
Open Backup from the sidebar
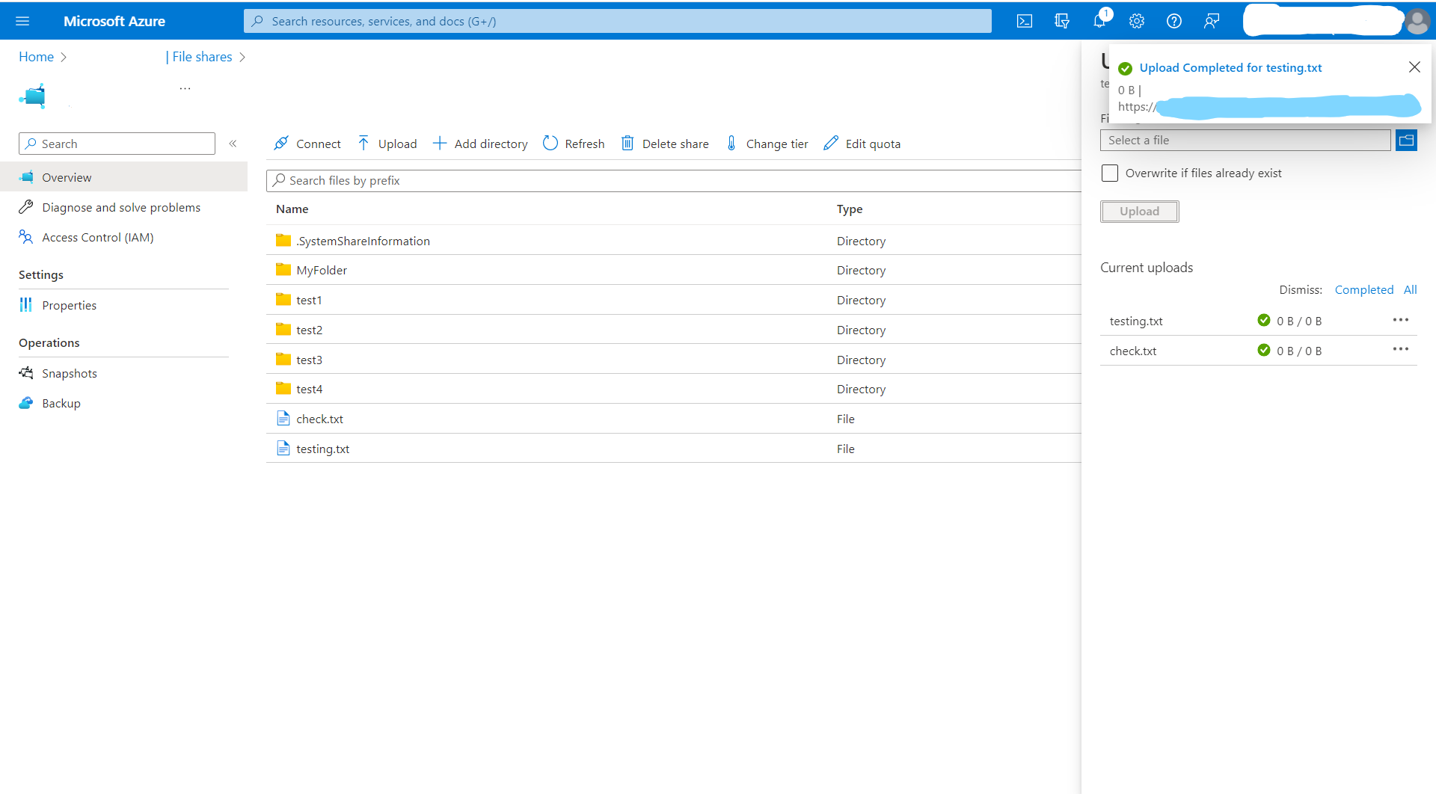(x=60, y=403)
